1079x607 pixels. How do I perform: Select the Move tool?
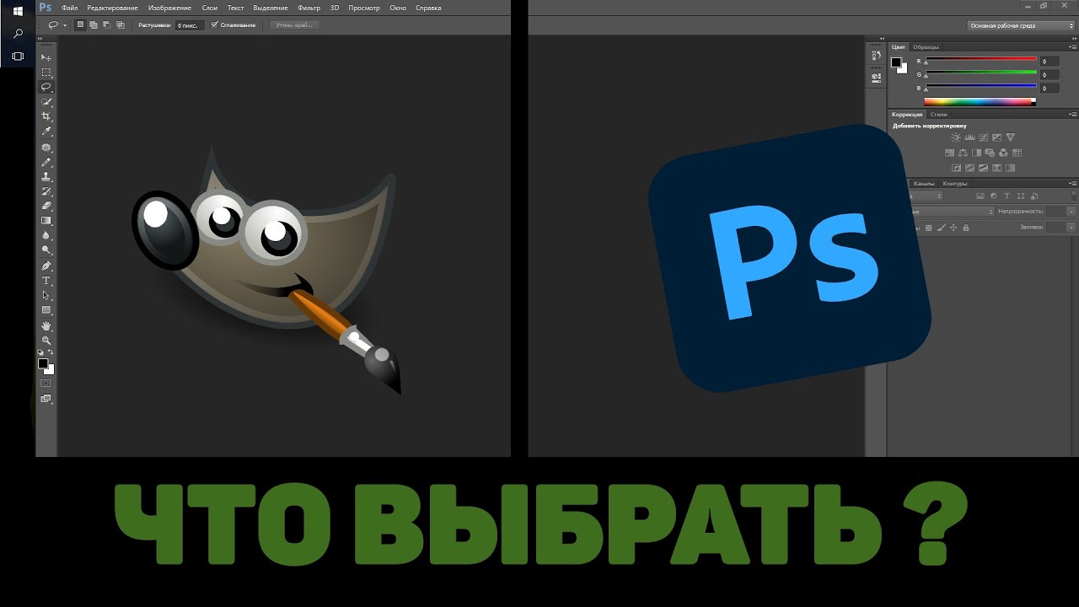pos(46,57)
